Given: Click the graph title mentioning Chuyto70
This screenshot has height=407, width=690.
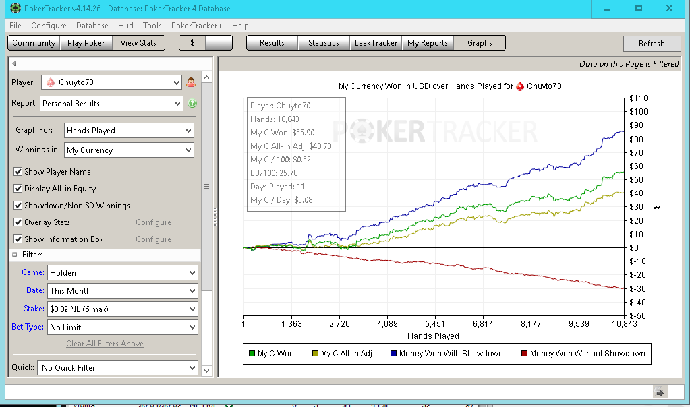Looking at the screenshot, I should tap(450, 86).
